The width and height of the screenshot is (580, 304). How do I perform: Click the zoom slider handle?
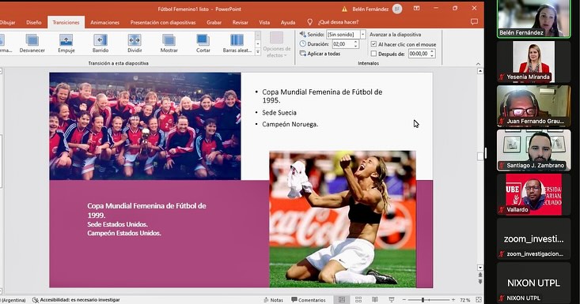(x=423, y=300)
